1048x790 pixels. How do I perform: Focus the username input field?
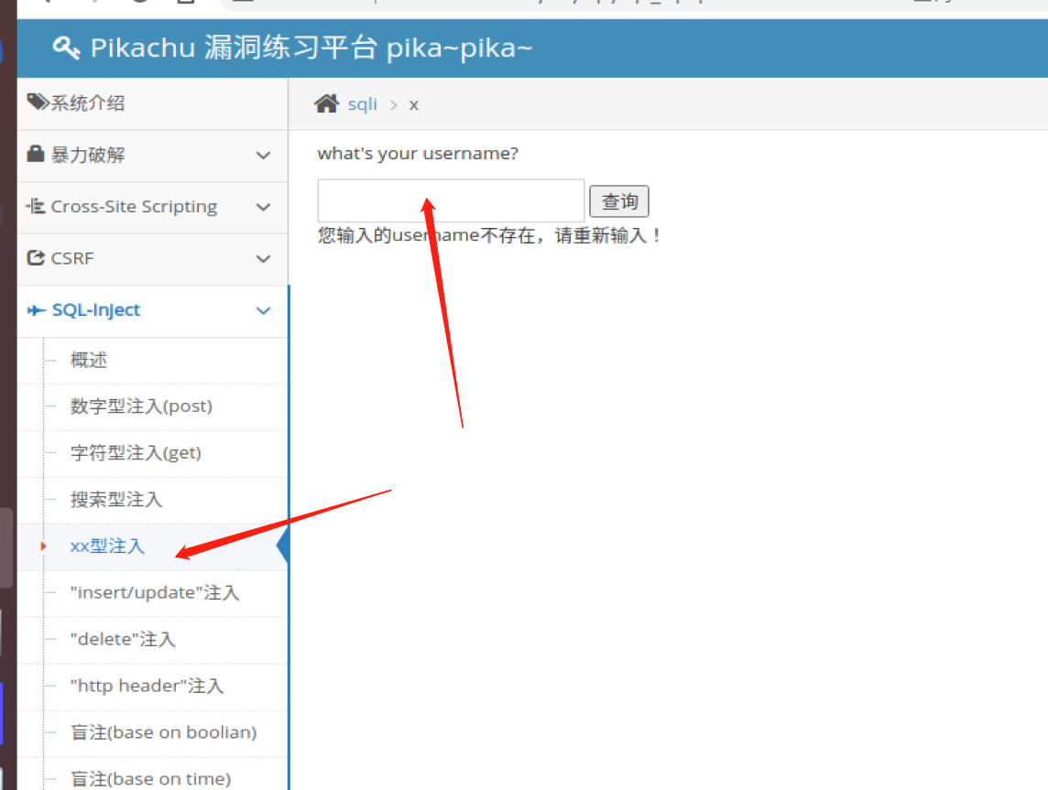tap(451, 200)
